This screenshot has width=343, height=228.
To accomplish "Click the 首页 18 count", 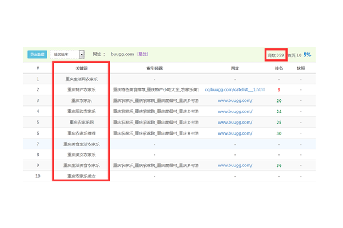I will tap(294, 55).
